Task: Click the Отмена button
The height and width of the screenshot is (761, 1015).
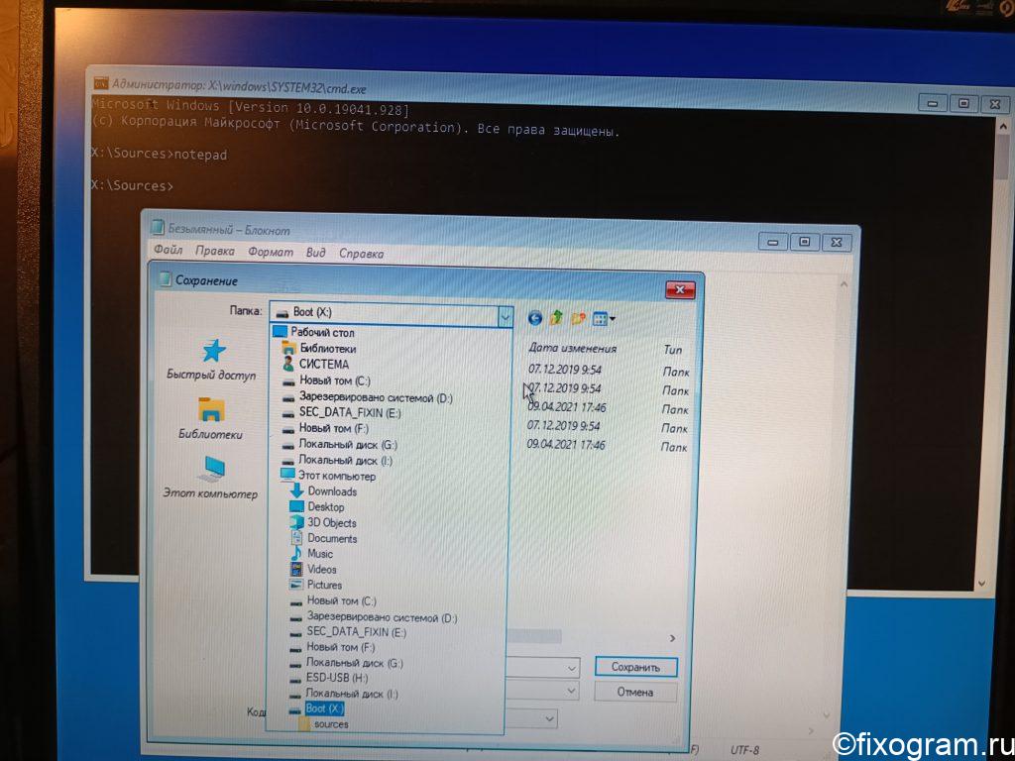Action: pyautogui.click(x=635, y=692)
